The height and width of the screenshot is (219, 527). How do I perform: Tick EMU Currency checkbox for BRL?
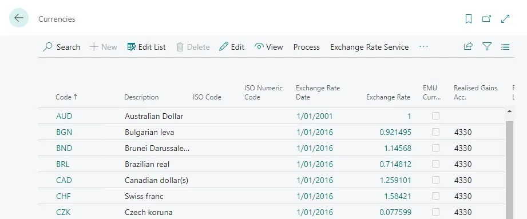(x=435, y=164)
